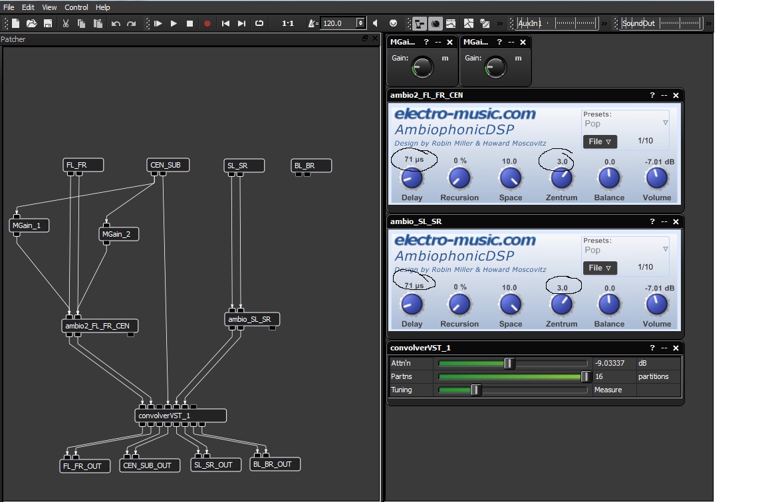
Task: Save the project with the floppy disk icon
Action: point(48,23)
